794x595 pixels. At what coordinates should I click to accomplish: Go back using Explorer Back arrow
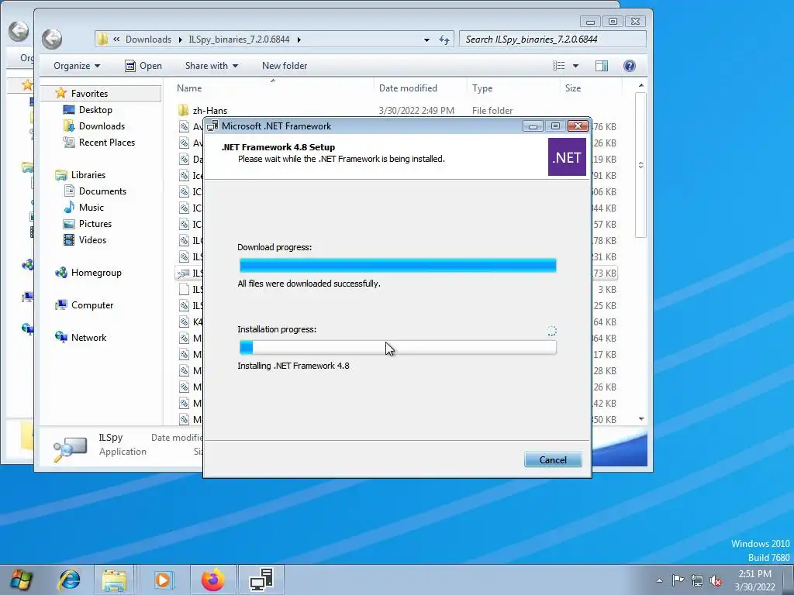(52, 39)
